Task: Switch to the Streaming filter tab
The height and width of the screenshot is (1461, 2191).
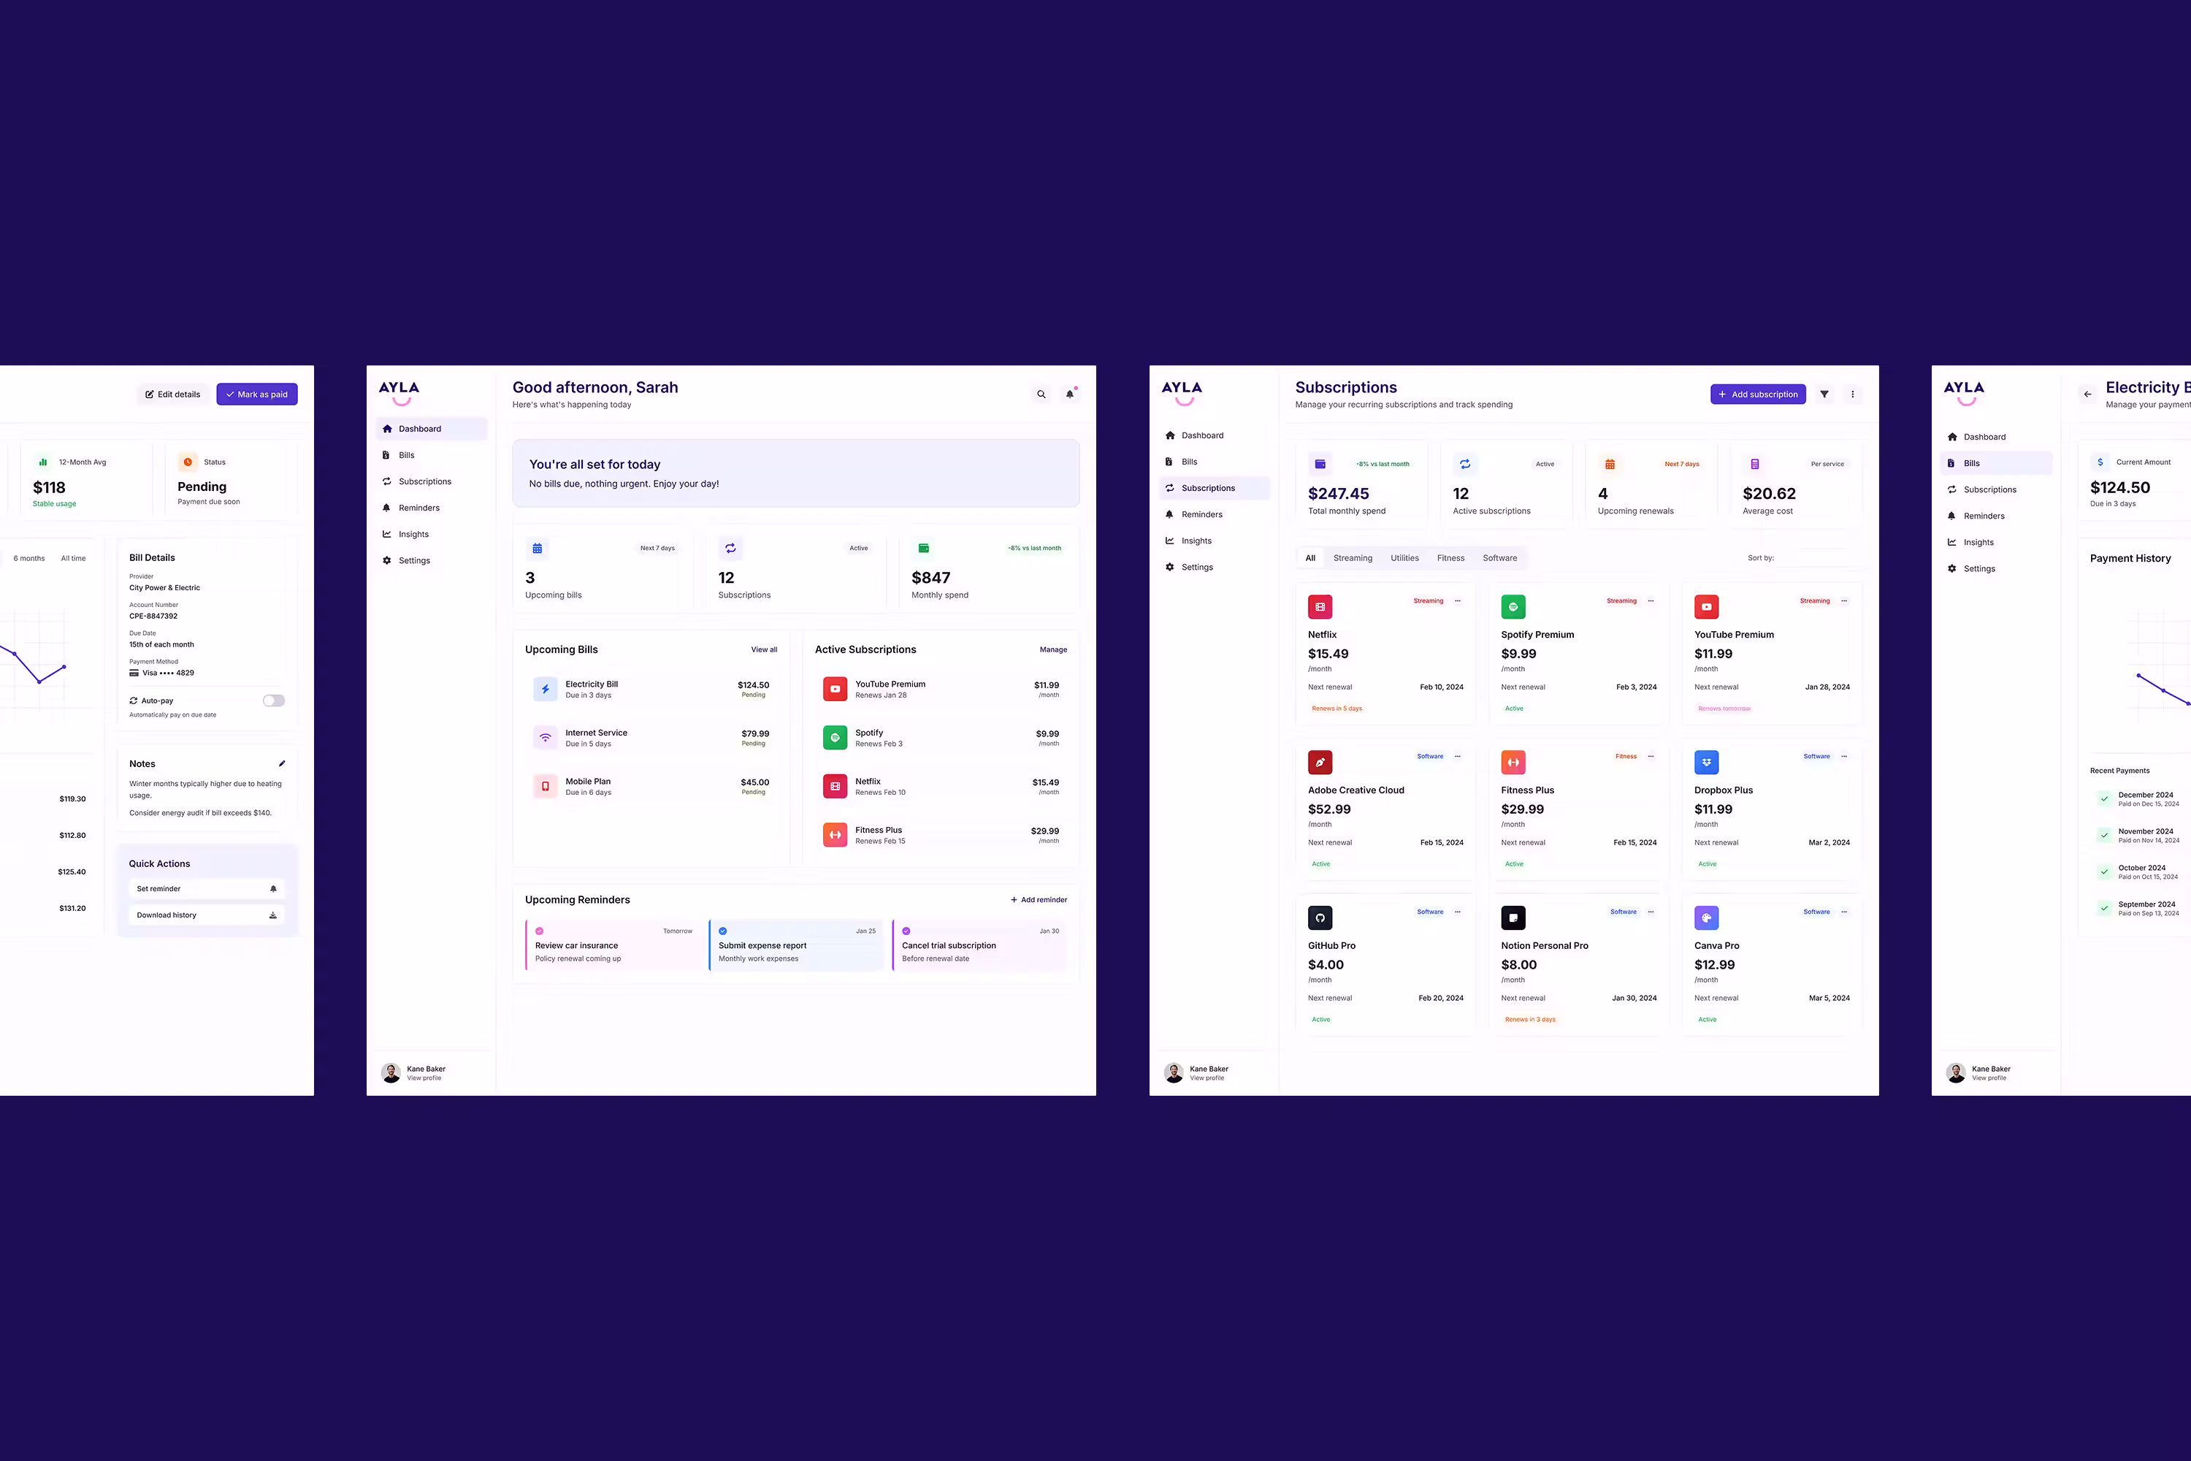Action: pyautogui.click(x=1352, y=558)
